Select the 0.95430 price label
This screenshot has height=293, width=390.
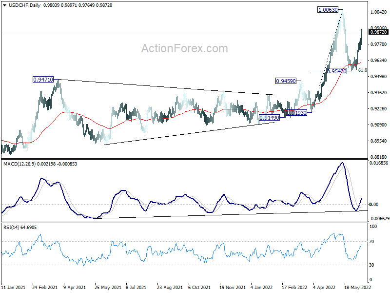(336, 71)
